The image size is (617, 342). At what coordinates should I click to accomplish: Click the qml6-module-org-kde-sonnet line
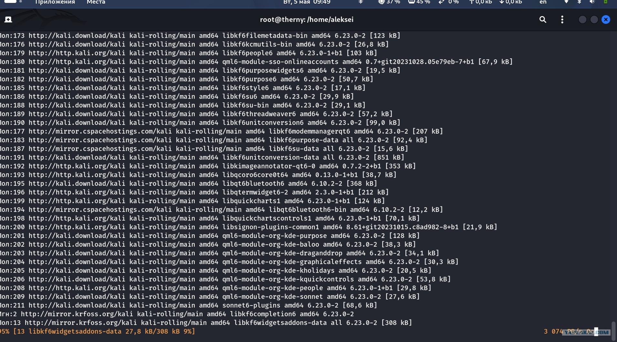click(x=210, y=296)
